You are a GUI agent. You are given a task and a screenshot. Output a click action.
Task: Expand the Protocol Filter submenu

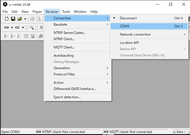click(x=77, y=74)
